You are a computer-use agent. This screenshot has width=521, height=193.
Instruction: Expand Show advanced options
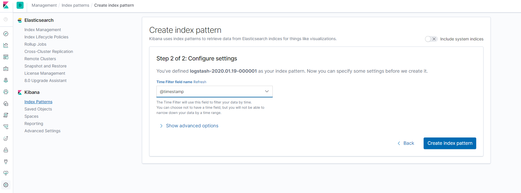click(x=192, y=126)
